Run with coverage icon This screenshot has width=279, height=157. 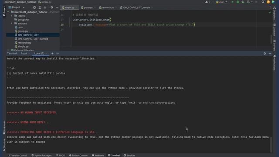[243, 2]
